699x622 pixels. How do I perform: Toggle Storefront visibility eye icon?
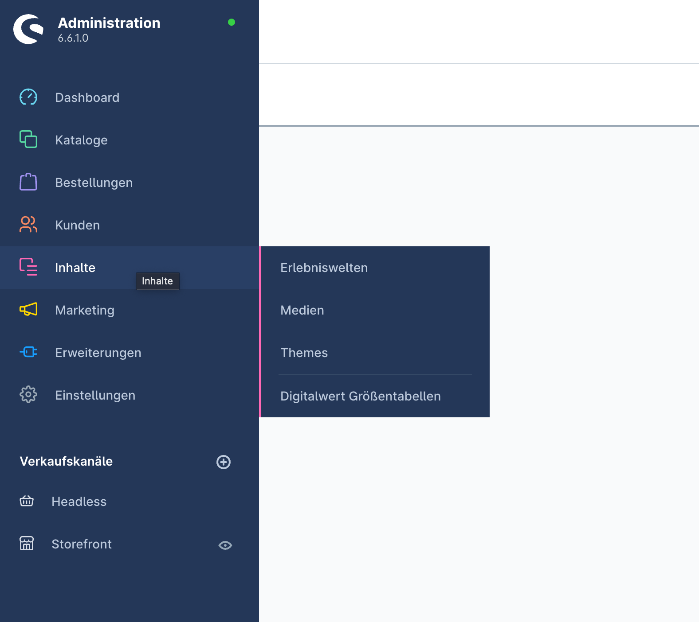[x=225, y=545]
